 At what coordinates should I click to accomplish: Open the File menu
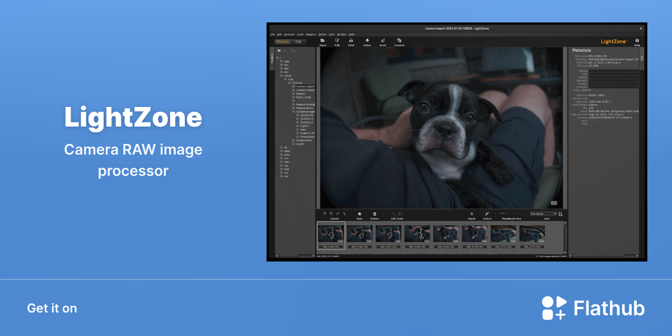(x=273, y=34)
